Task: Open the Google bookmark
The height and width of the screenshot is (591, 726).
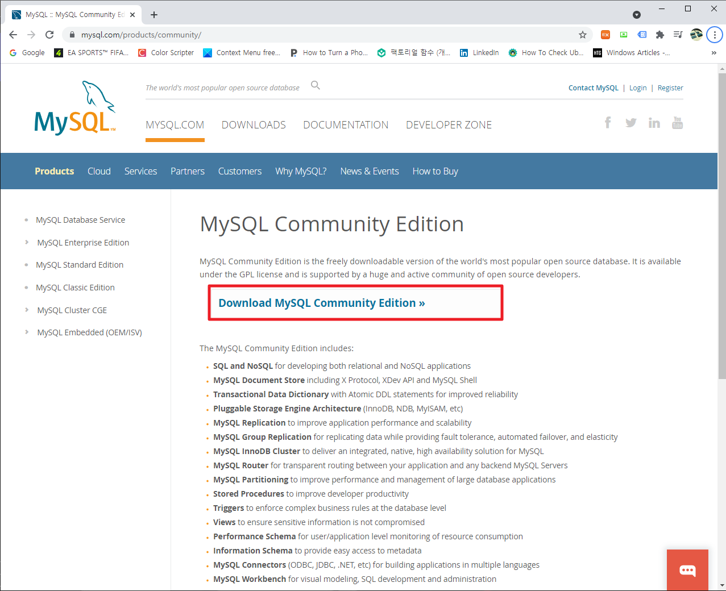Action: [27, 53]
